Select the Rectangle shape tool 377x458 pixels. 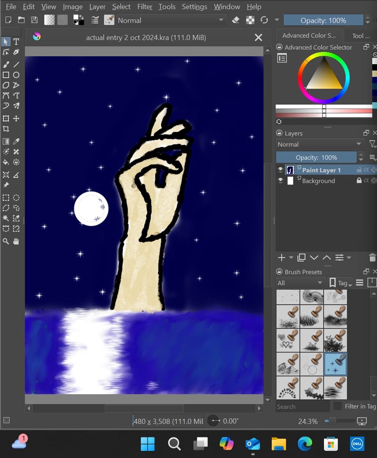point(6,75)
